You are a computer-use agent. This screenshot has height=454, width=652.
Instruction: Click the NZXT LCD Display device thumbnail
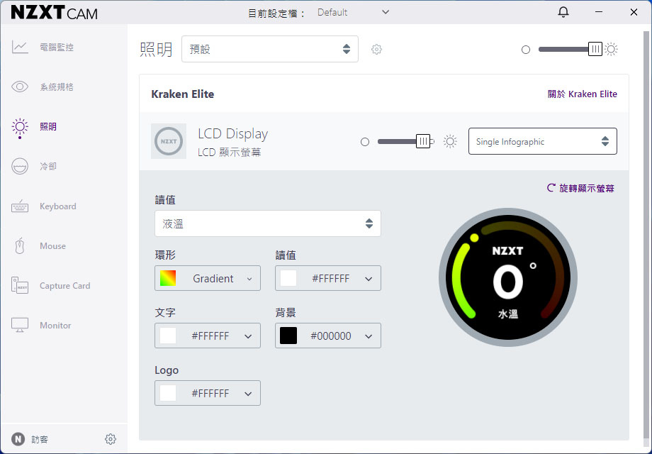(x=169, y=141)
